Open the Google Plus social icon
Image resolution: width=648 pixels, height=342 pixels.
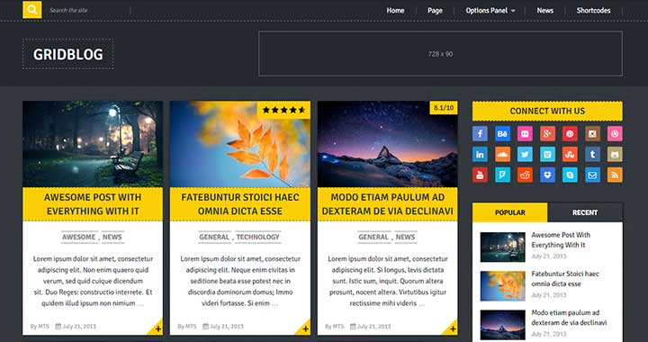[x=547, y=134]
